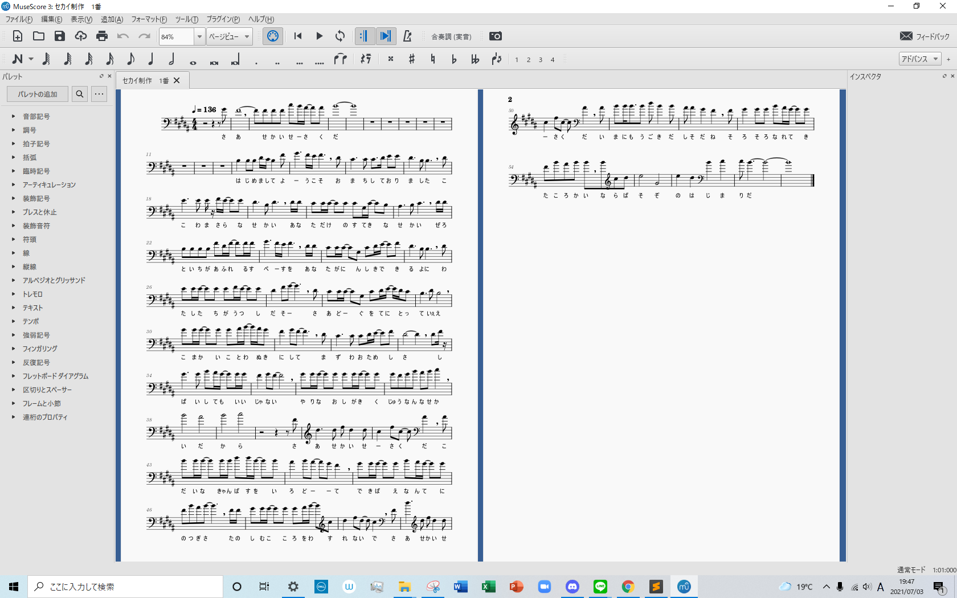Open the 表示(V) menu
The width and height of the screenshot is (957, 598).
pyautogui.click(x=81, y=19)
